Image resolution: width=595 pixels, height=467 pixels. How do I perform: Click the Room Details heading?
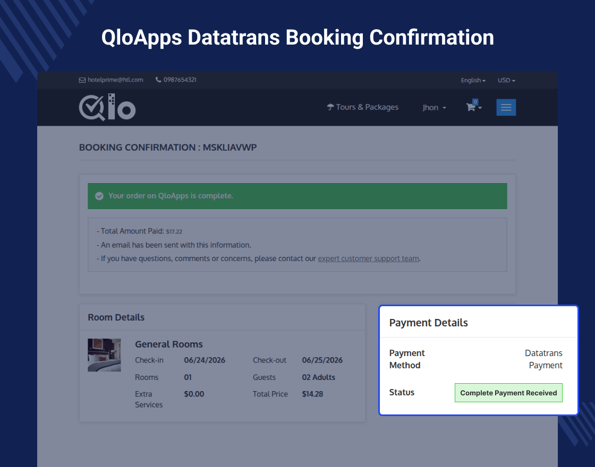pyautogui.click(x=116, y=317)
